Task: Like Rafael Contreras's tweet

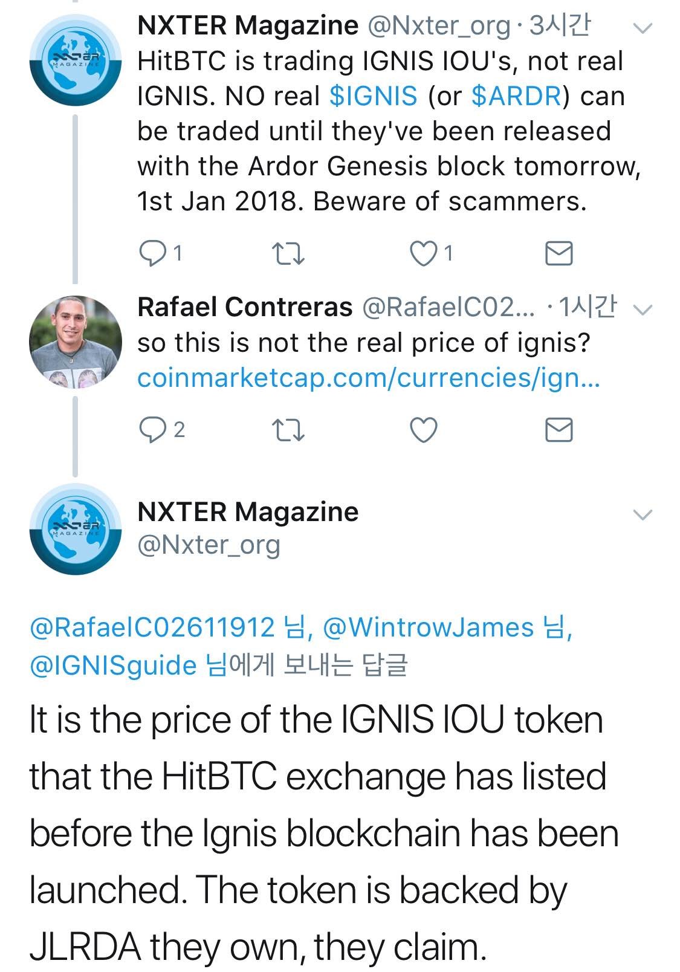Action: 423,430
